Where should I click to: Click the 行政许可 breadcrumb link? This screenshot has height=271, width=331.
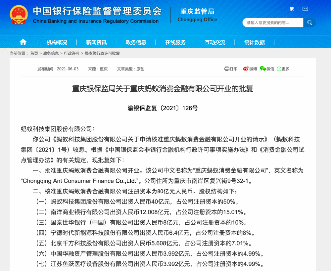[x=72, y=53]
